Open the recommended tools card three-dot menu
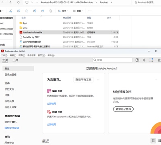This screenshot has height=145, width=161. pos(98,80)
